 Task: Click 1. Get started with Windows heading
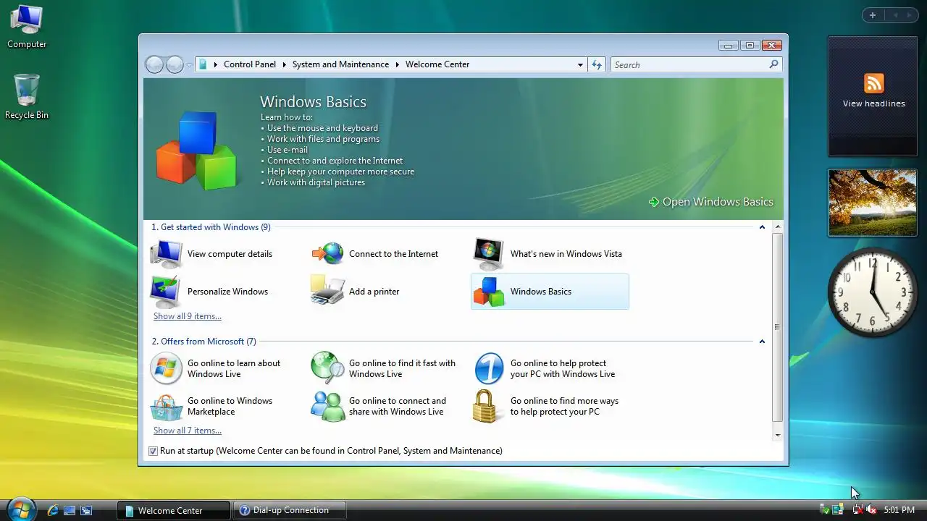tap(211, 227)
